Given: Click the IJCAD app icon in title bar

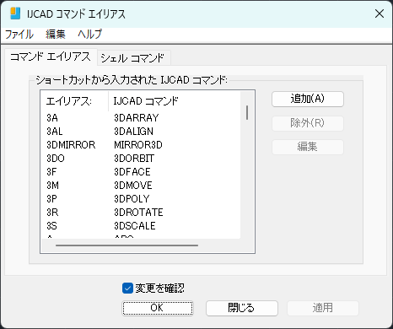Looking at the screenshot, I should coord(15,13).
